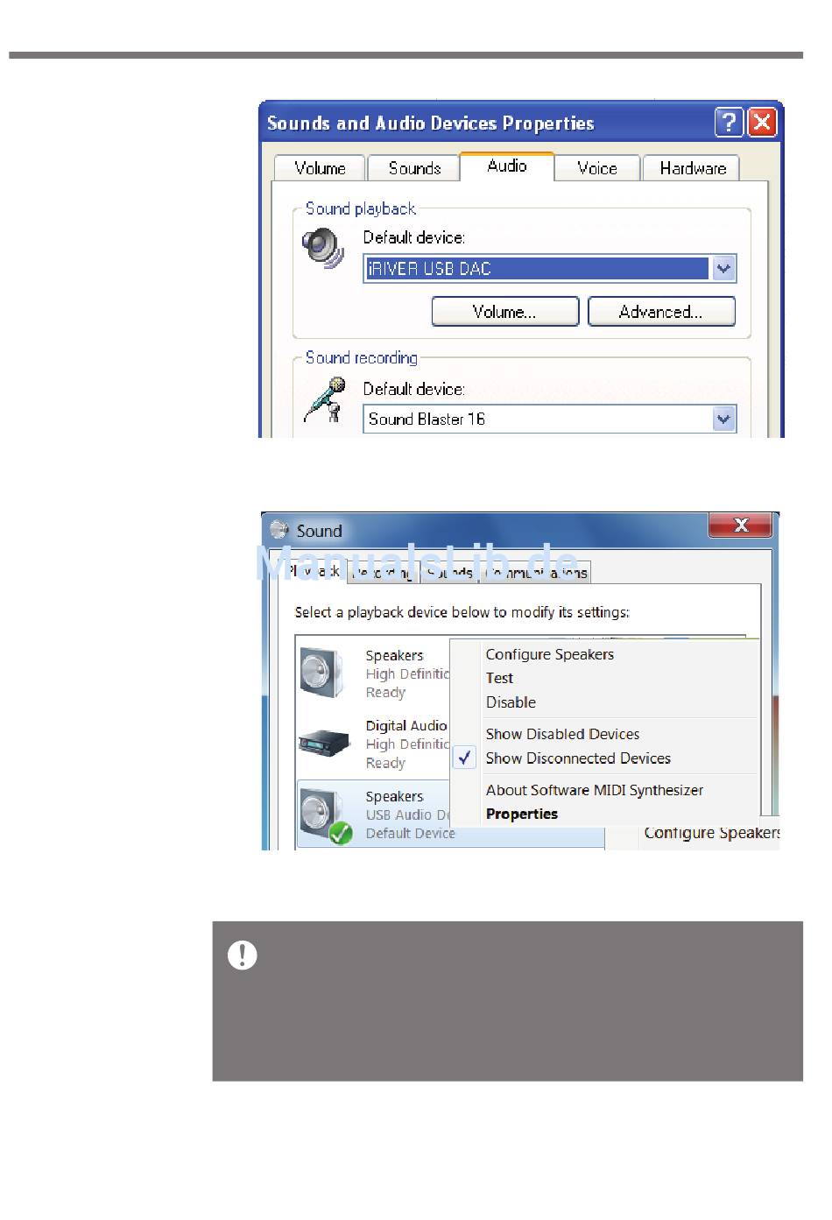832x1220 pixels.
Task: Click the exclamation notice icon
Action: [243, 955]
